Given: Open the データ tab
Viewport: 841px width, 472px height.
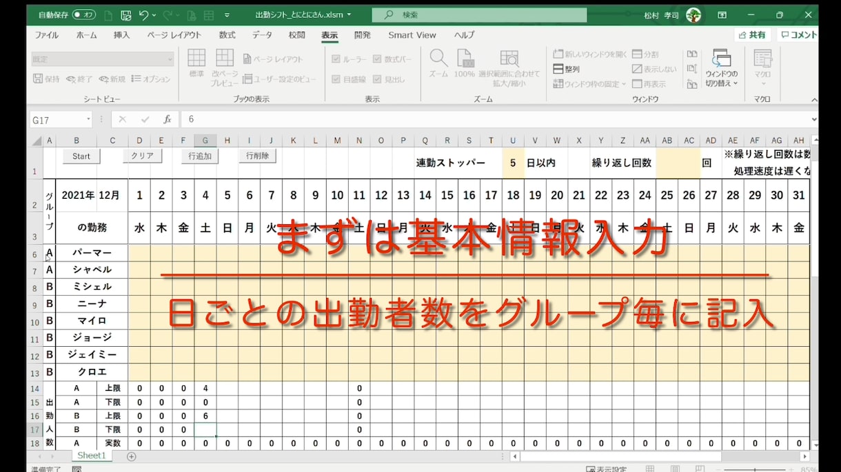Looking at the screenshot, I should (x=262, y=35).
